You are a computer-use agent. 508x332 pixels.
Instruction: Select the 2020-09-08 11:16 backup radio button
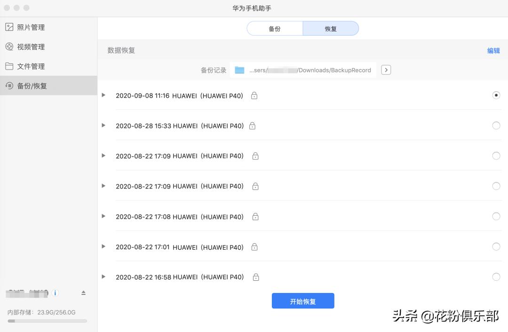pyautogui.click(x=496, y=95)
